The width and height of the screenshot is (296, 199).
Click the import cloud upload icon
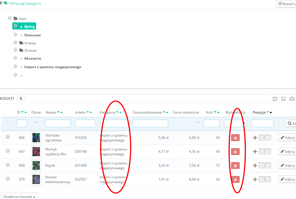(292, 99)
